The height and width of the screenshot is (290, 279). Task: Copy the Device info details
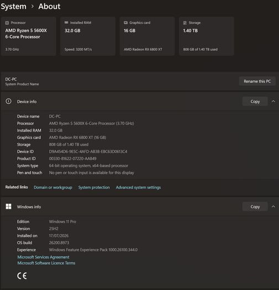point(255,101)
